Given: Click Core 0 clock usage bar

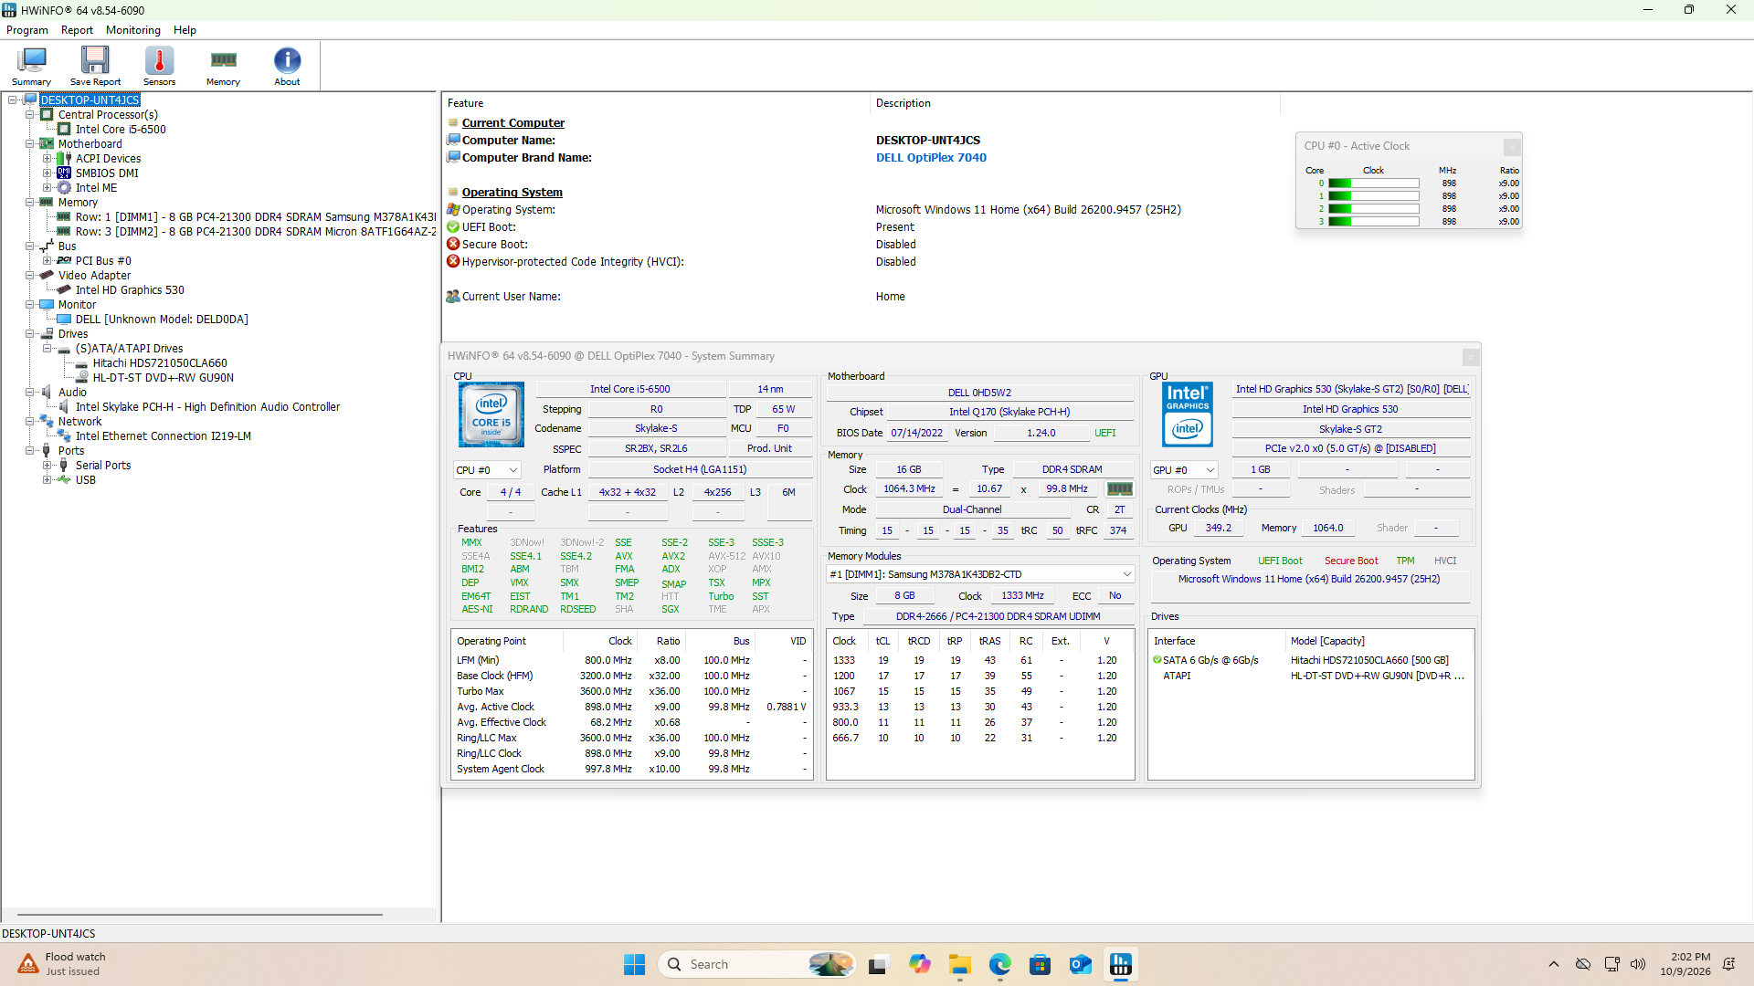Looking at the screenshot, I should (1373, 184).
